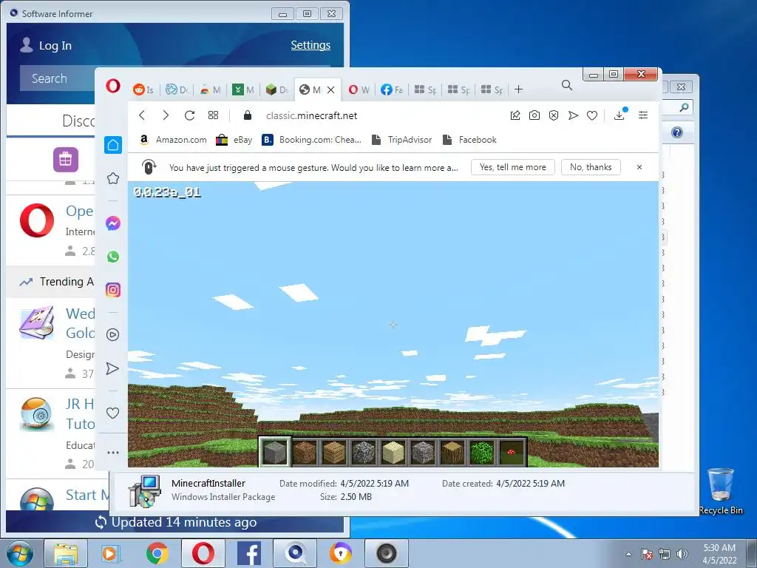
Task: Click Software Informer Search field
Action: [x=58, y=78]
